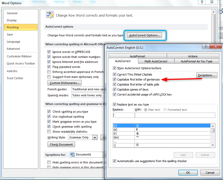
Task: Click the ABC proofing checkmark icon
Action: (50, 15)
